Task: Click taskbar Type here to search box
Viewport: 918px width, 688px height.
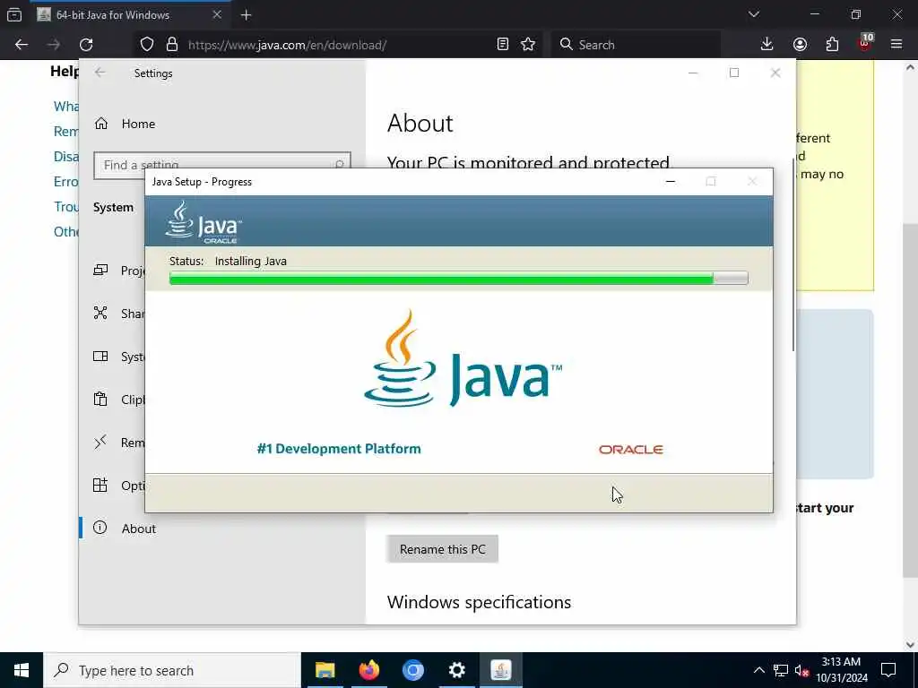Action: click(x=171, y=670)
